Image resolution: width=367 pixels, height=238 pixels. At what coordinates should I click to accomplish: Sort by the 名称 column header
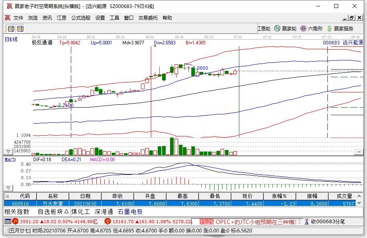53,196
